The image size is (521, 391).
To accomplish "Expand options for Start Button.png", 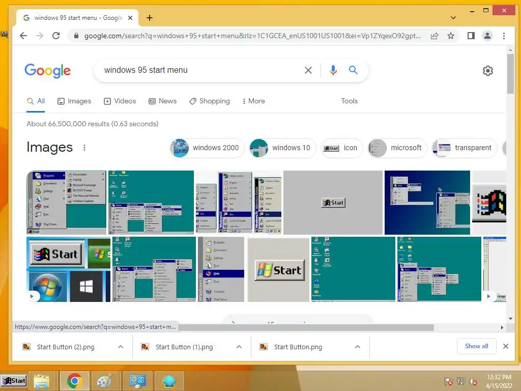I will [x=358, y=347].
